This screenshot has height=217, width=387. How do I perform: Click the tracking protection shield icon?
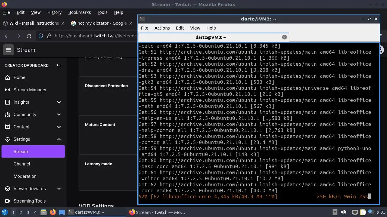tap(41, 36)
